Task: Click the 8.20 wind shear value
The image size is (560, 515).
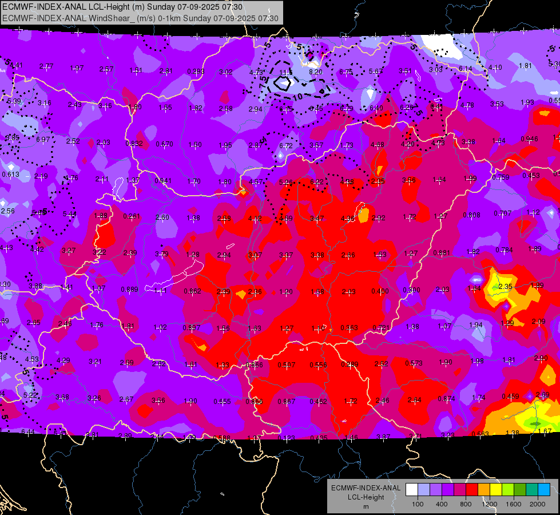Action: click(x=316, y=72)
